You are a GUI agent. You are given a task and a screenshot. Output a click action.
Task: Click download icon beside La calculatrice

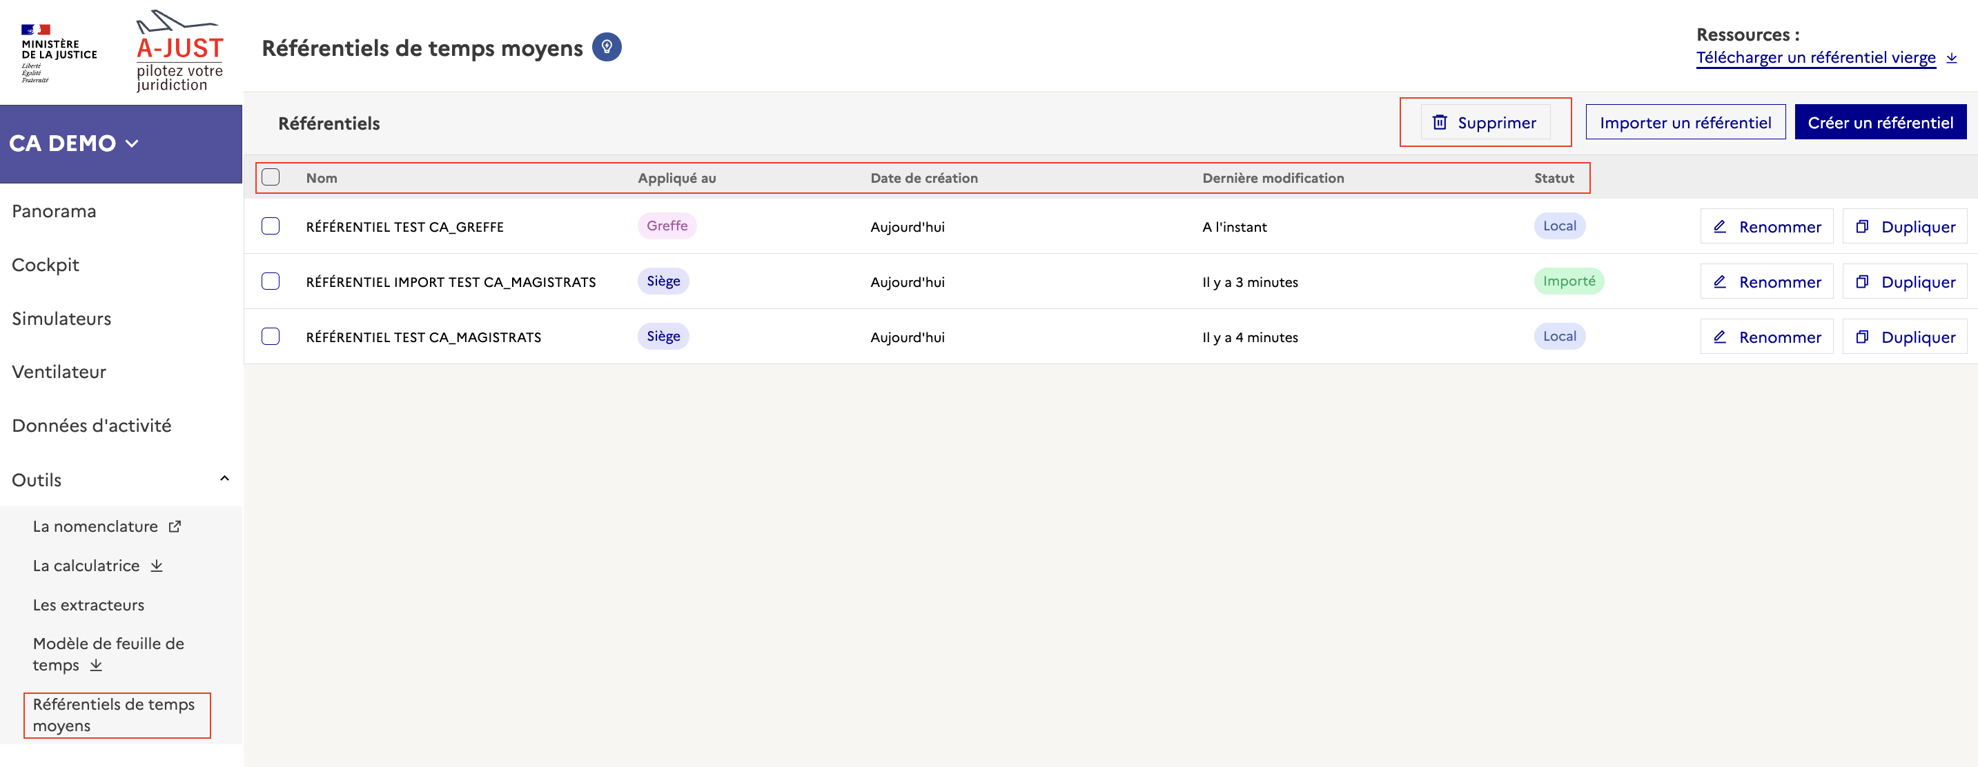pyautogui.click(x=157, y=566)
